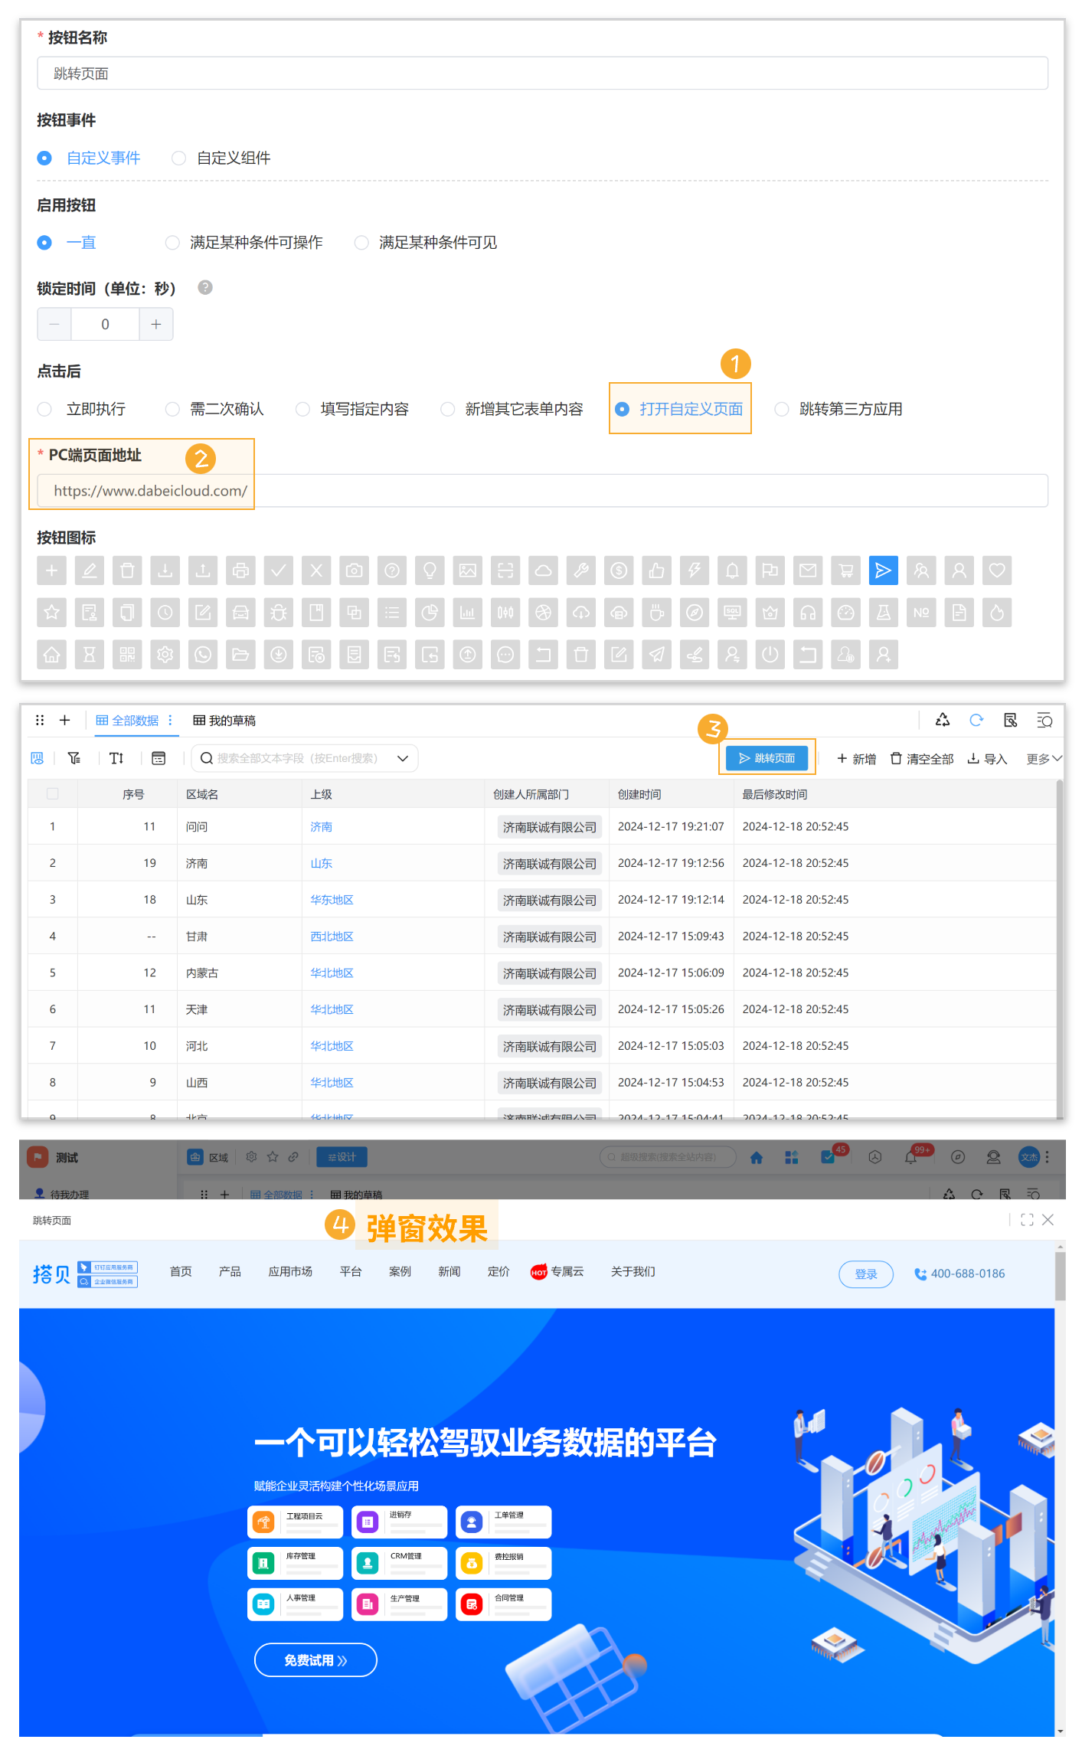Click the 新增 button
Viewport: 1082px width, 1759px height.
click(x=856, y=758)
